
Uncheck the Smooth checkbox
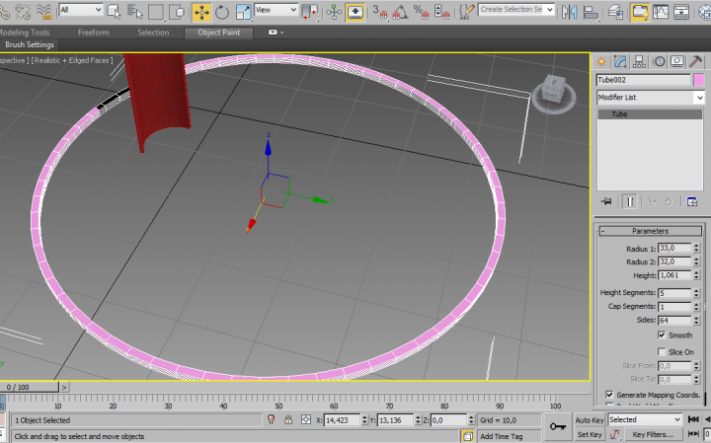tap(662, 335)
